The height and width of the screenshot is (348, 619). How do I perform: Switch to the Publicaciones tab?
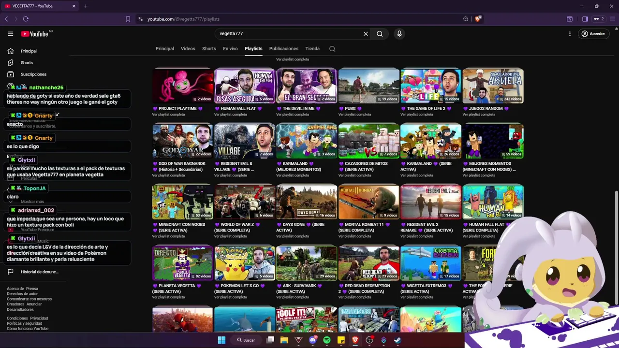(283, 49)
